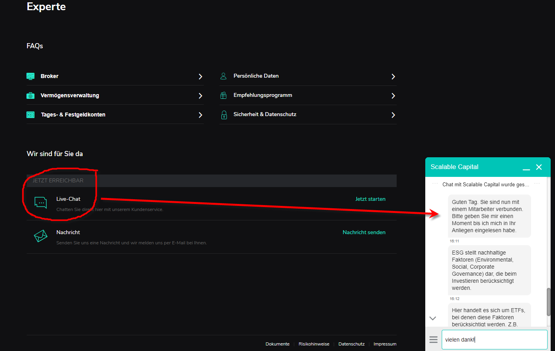The height and width of the screenshot is (351, 555).
Task: Click Nachricht senden link
Action: (364, 232)
